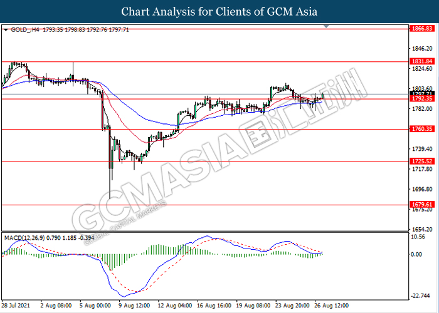Click the 1696.80 price axis value

coord(422,189)
